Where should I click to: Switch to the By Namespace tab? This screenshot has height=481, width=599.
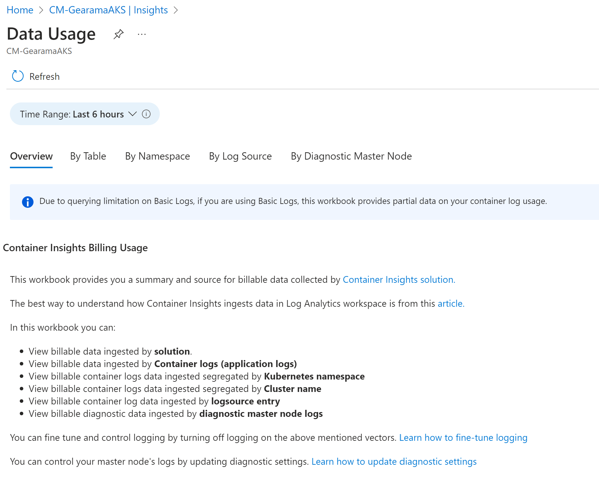coord(158,156)
